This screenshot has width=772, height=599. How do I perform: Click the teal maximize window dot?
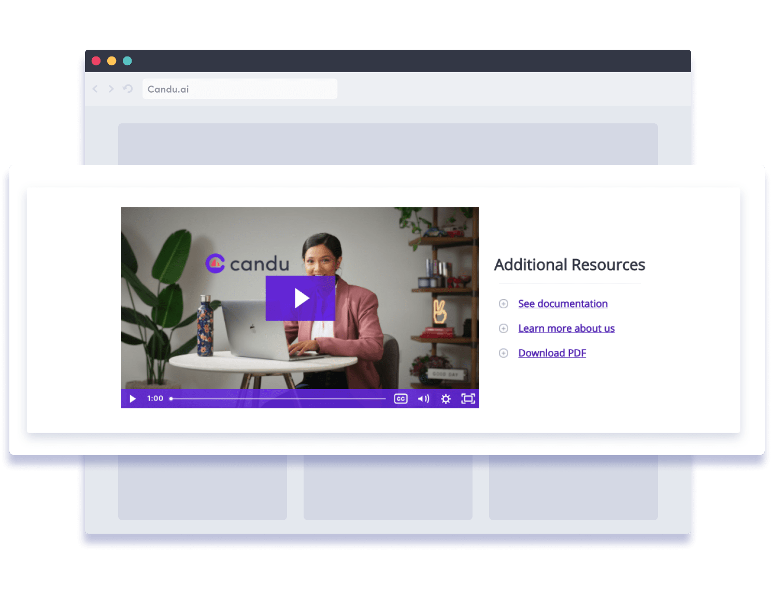pos(127,61)
